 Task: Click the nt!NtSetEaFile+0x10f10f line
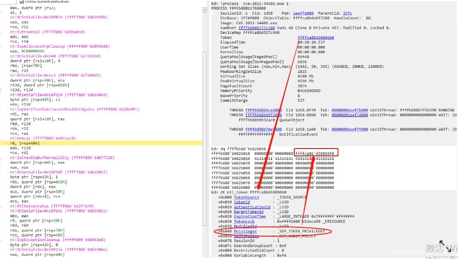(59, 172)
